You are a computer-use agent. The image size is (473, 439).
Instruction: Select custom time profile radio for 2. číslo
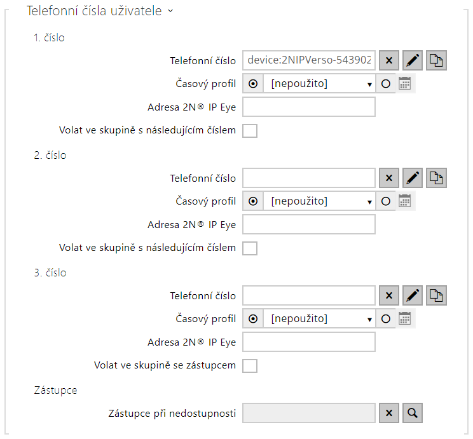coord(385,201)
